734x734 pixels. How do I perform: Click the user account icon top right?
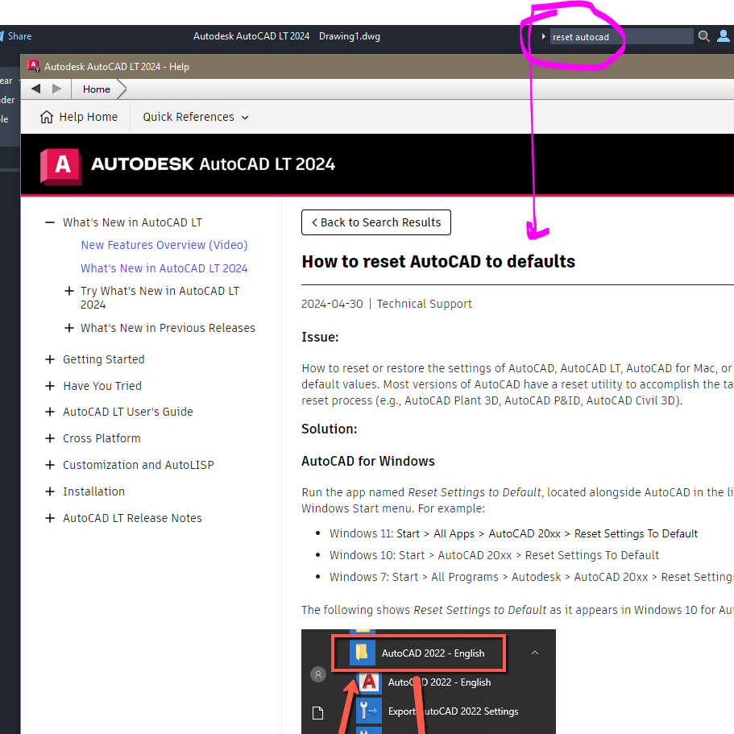[724, 36]
